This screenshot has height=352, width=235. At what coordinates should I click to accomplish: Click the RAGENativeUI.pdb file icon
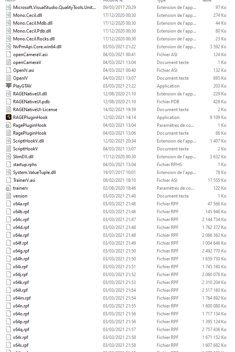click(x=9, y=102)
